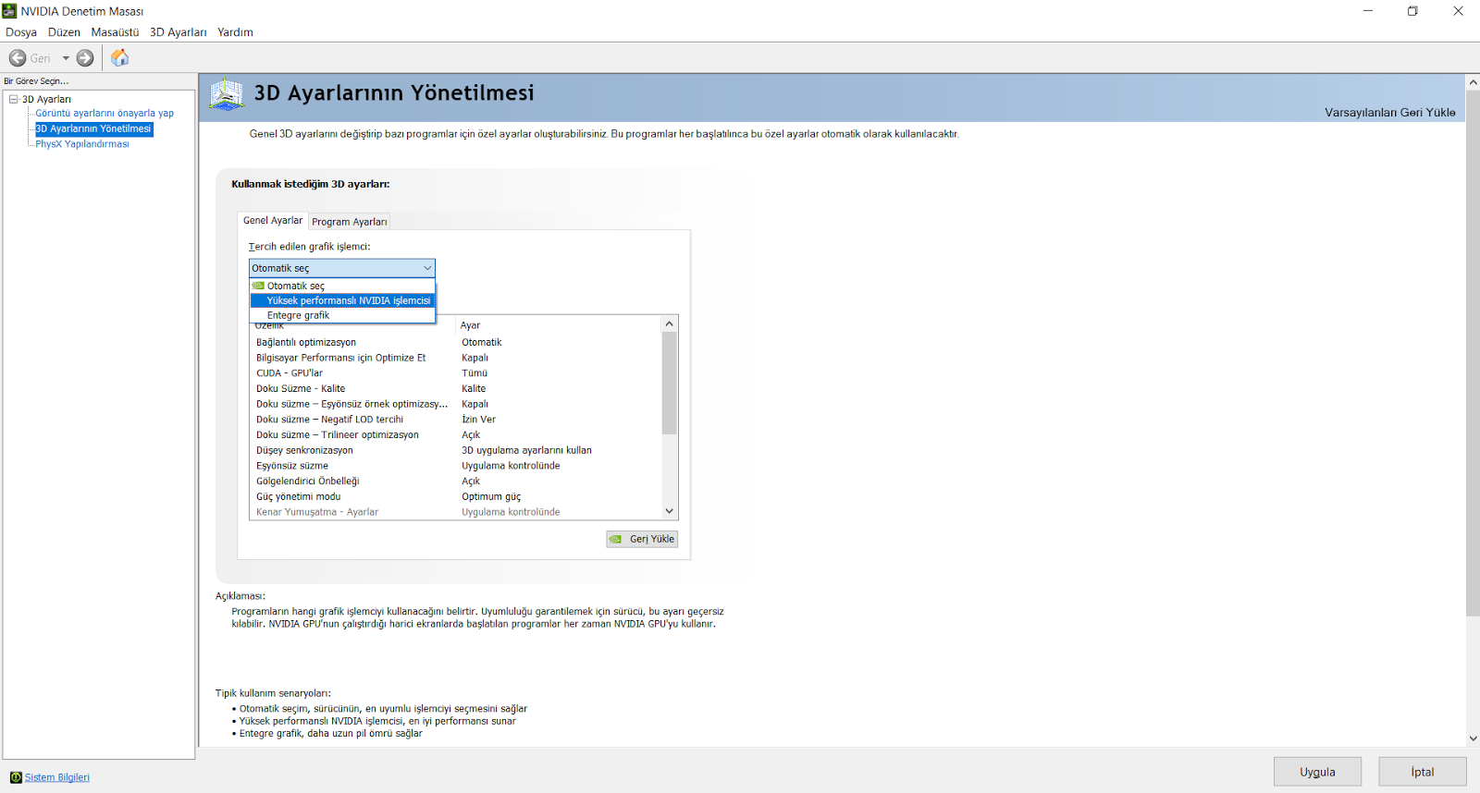Open the Dosya menu
The height and width of the screenshot is (793, 1480).
coord(21,32)
